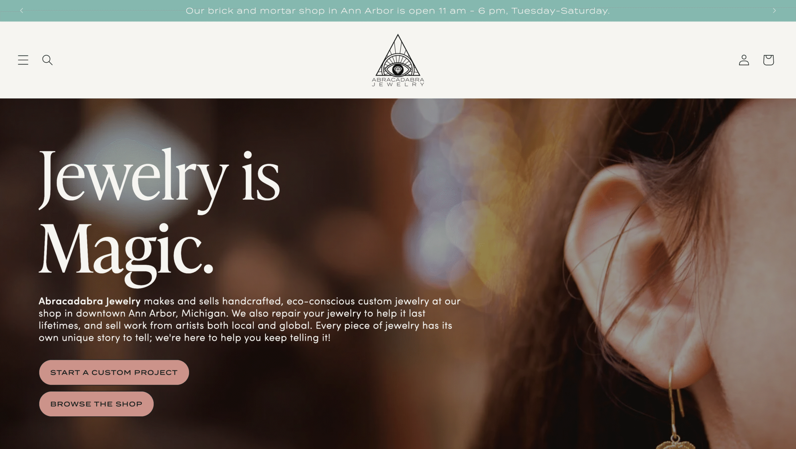The width and height of the screenshot is (796, 449).
Task: Start a custom project
Action: point(114,373)
